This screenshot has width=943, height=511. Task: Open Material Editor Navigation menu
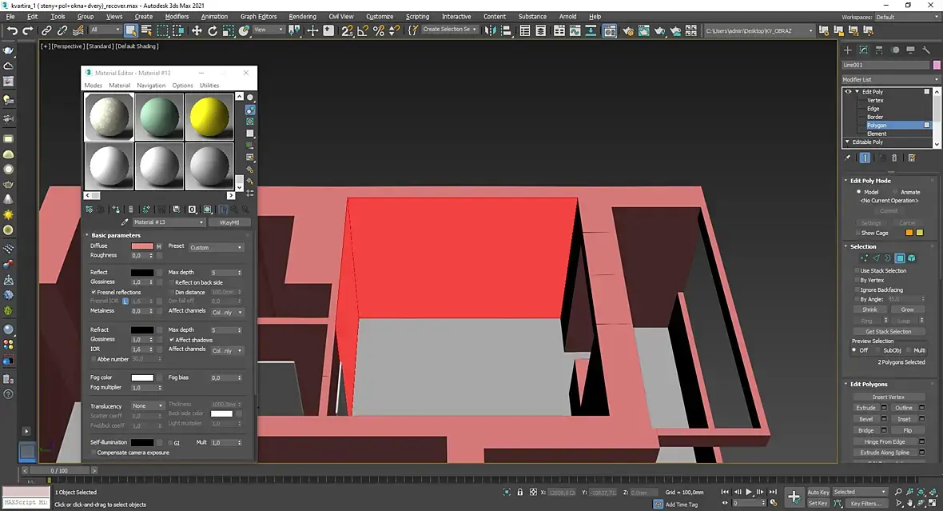151,85
